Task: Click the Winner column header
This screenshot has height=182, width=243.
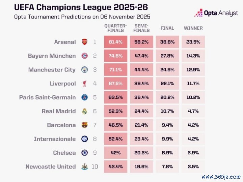Action: click(193, 28)
